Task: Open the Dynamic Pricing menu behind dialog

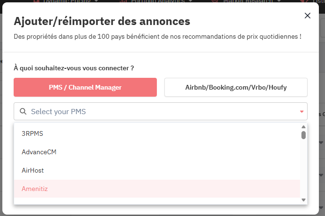Action: click(x=71, y=1)
